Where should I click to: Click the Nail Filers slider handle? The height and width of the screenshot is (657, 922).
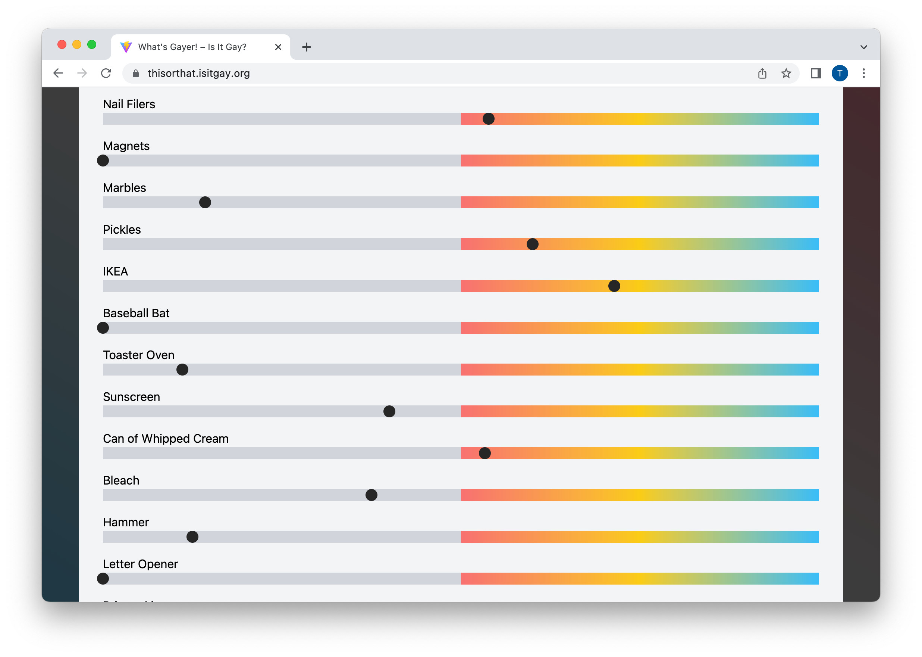pos(488,119)
